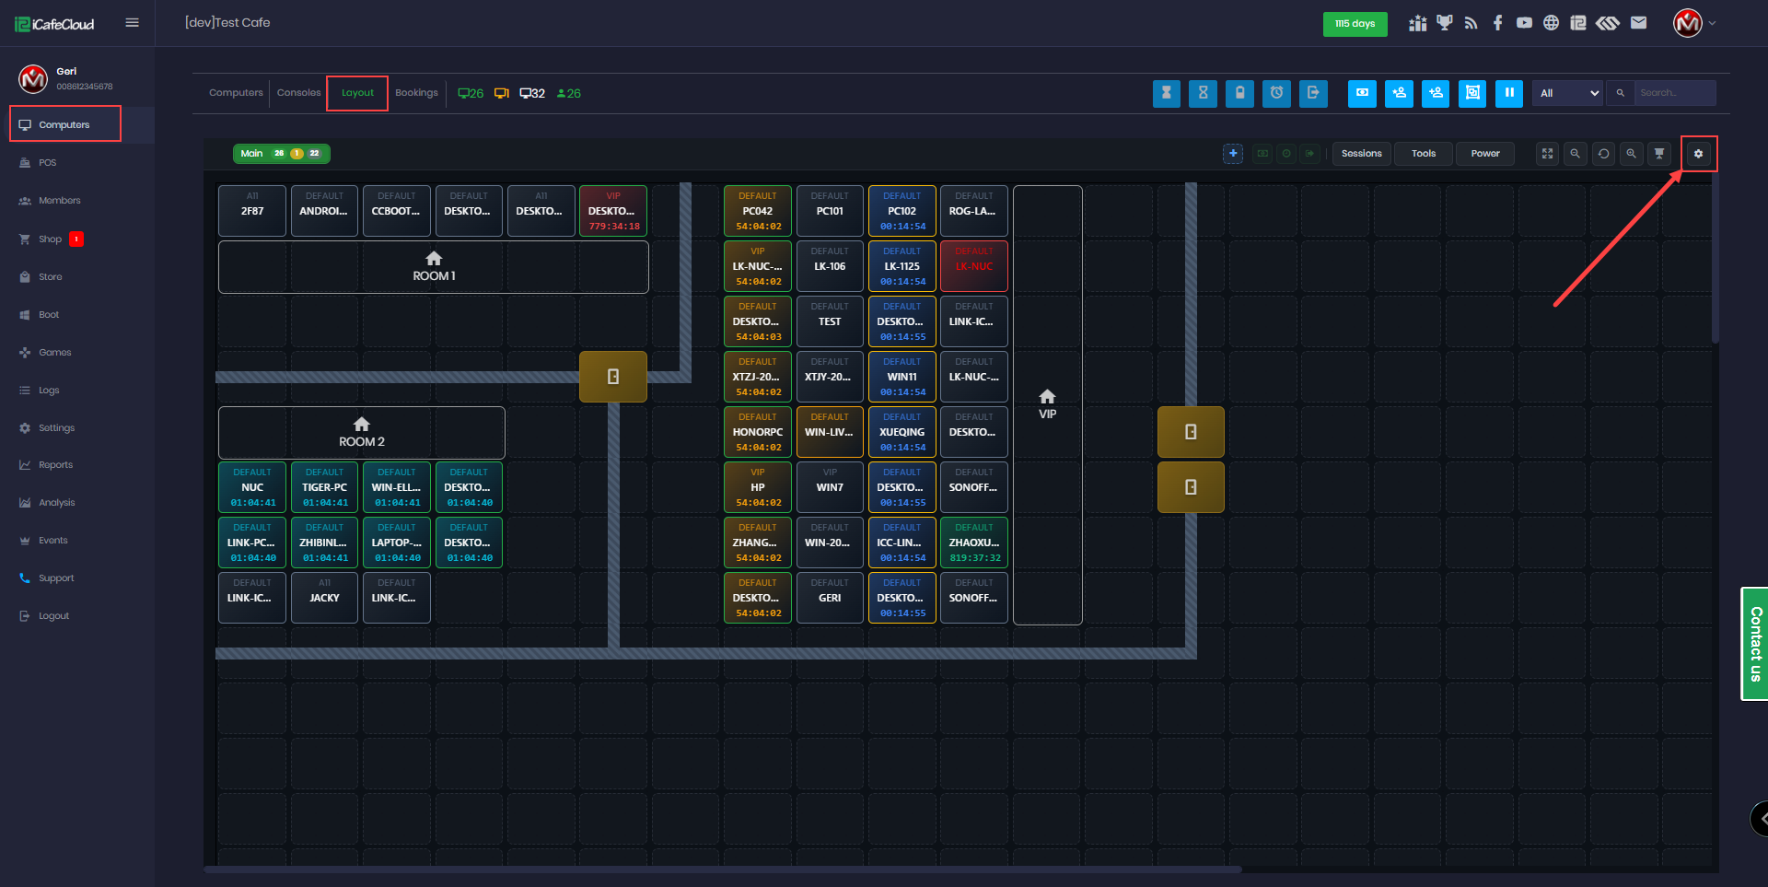Click the alarm clock toolbar icon
This screenshot has width=1768, height=887.
(x=1276, y=93)
